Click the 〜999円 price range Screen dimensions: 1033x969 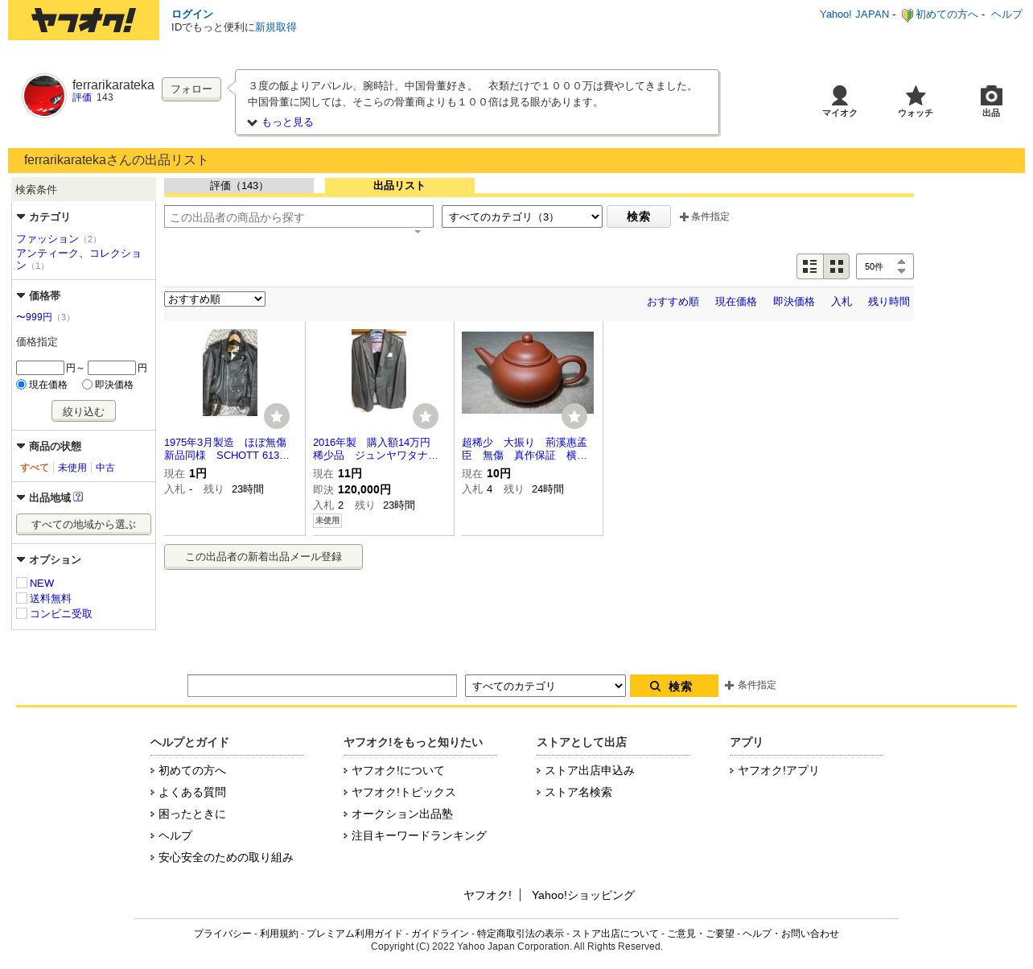(x=34, y=317)
